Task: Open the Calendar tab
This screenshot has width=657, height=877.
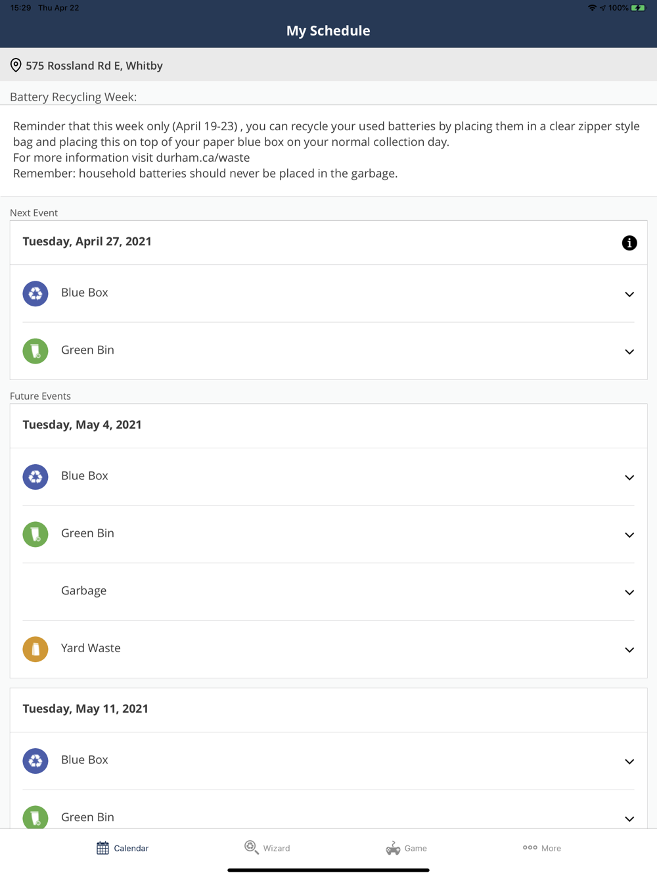Action: pos(123,848)
